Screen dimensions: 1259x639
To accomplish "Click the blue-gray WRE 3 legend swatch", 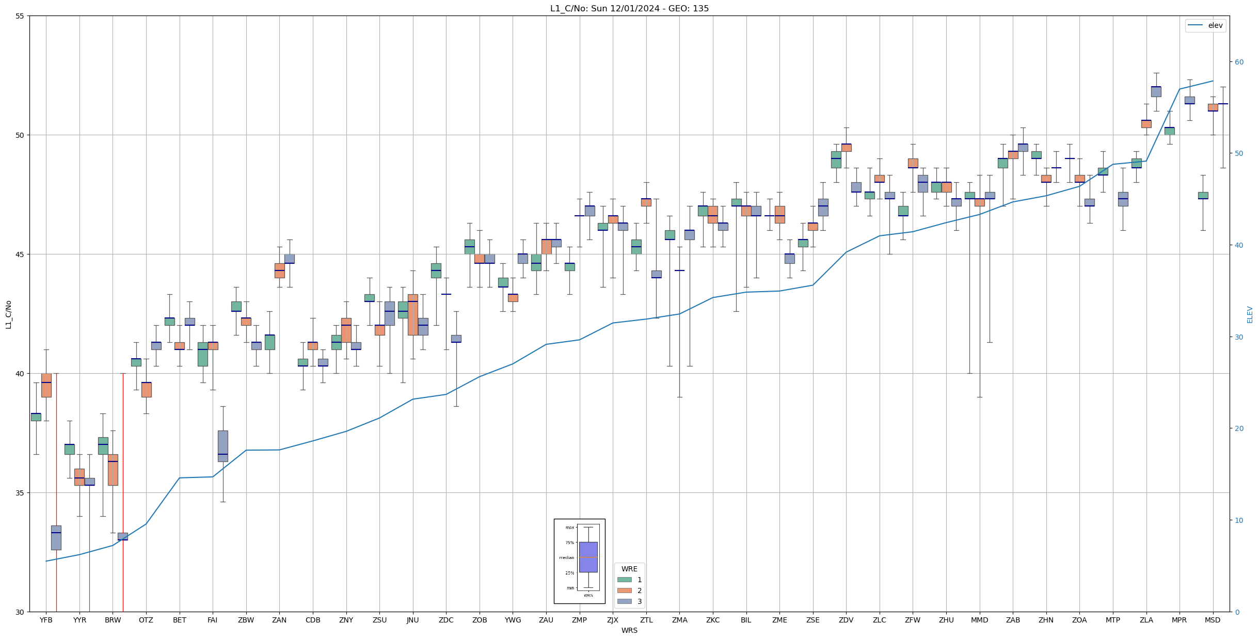I will click(624, 601).
